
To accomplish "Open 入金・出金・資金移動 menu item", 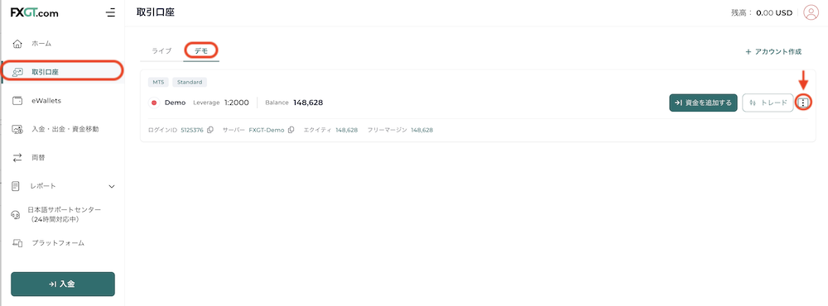I will 62,129.
